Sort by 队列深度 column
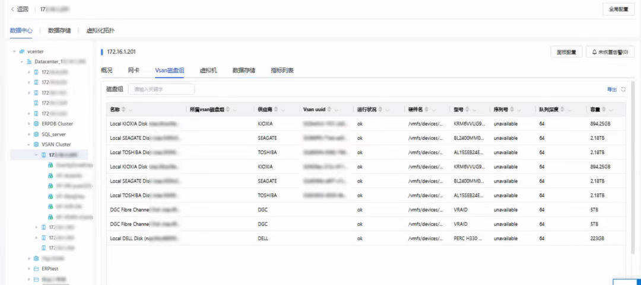Image resolution: width=641 pixels, height=285 pixels. coord(563,110)
